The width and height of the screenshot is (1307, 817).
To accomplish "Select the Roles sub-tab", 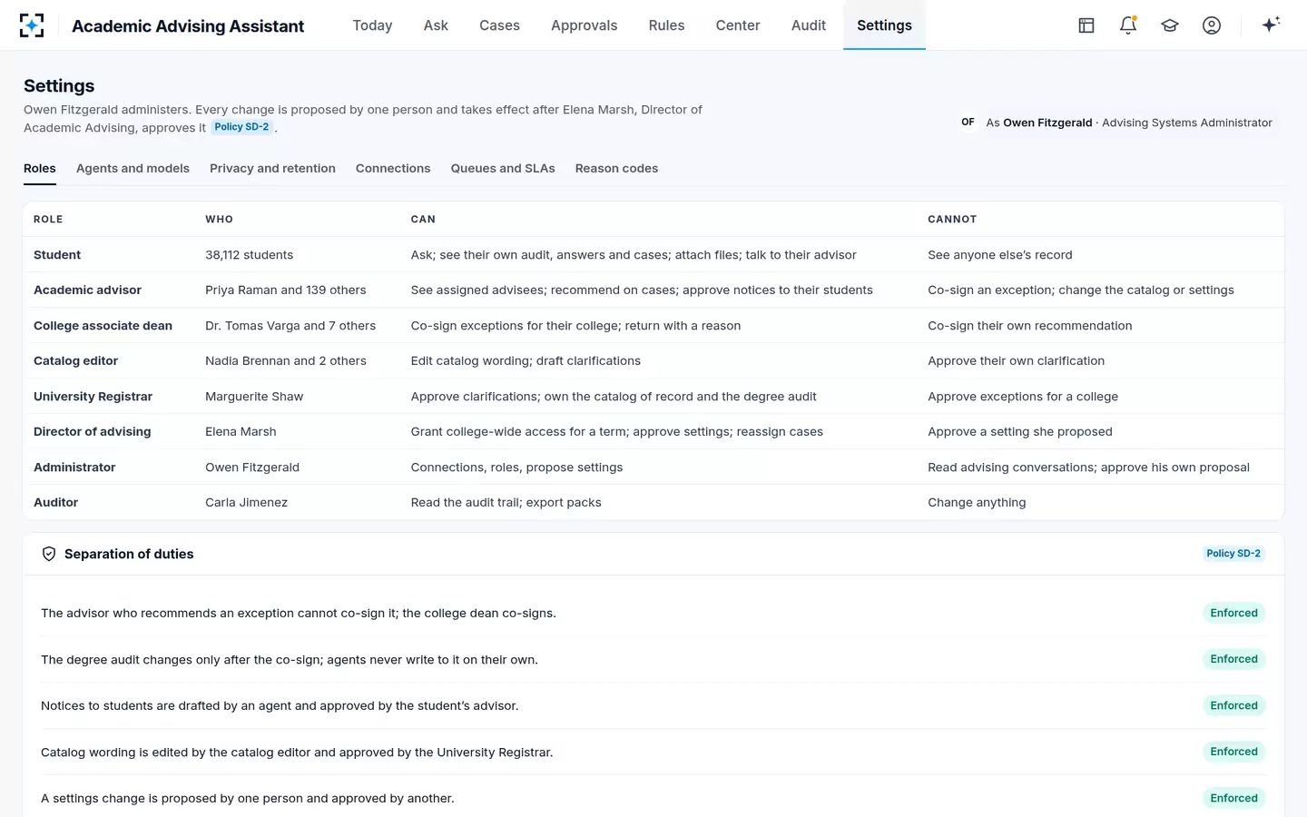I will pos(40,169).
